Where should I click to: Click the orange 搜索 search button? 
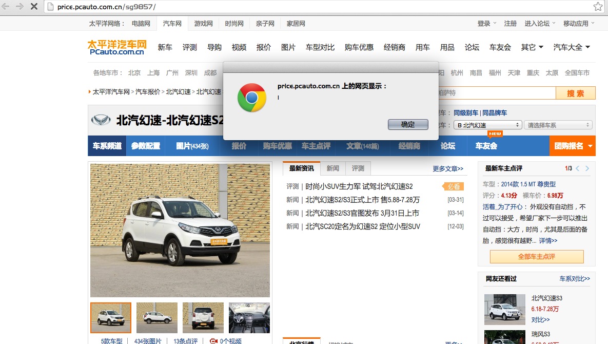coord(576,93)
